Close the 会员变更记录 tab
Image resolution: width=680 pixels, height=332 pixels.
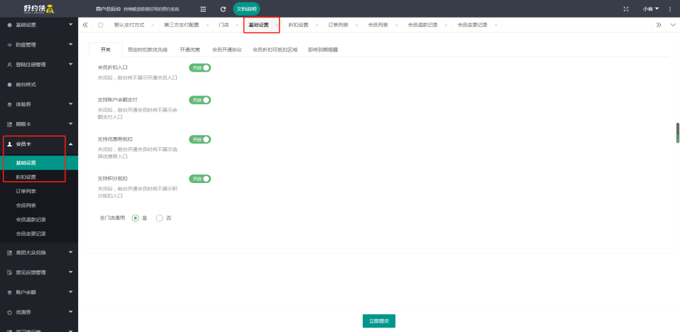[x=496, y=25]
